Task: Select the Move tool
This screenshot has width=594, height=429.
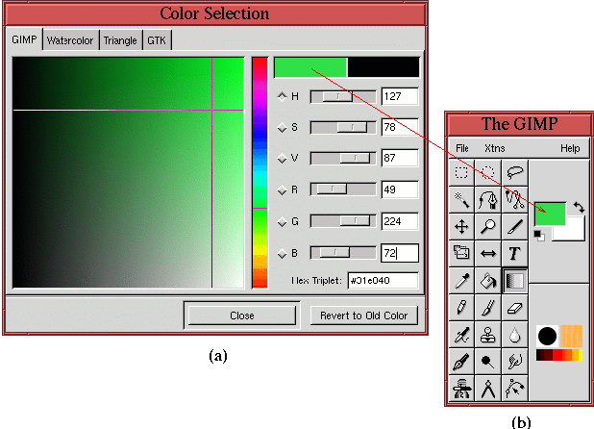Action: click(x=462, y=227)
